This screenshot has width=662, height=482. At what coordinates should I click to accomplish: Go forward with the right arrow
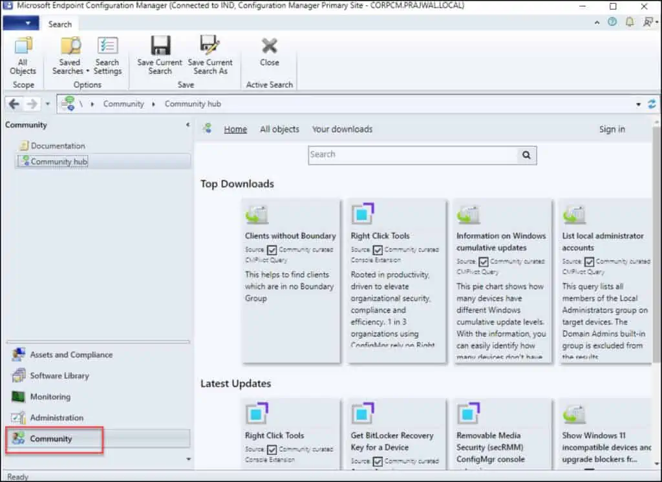pos(32,104)
